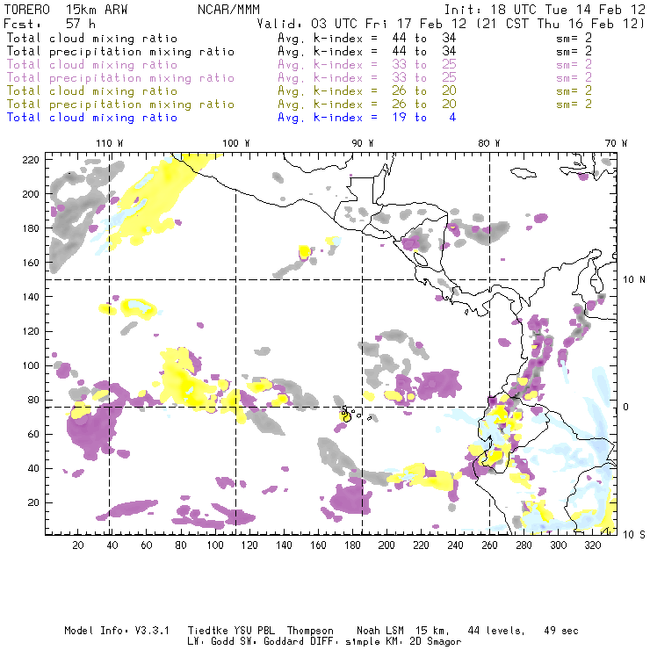The width and height of the screenshot is (650, 650).
Task: Select 'Tiedtke YSU PBL' in the footer
Action: click(x=231, y=631)
